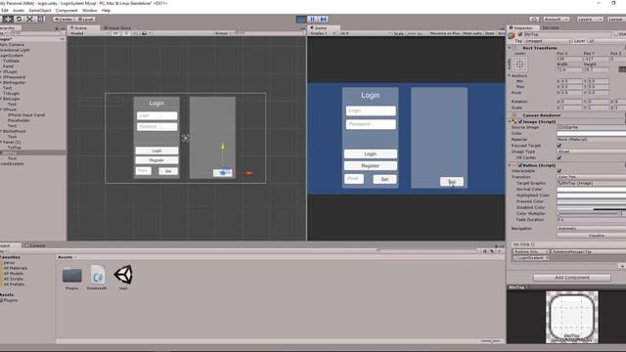Toggle 2D mode in the Scene view
Viewport: 626px width, 352px height.
(x=115, y=33)
